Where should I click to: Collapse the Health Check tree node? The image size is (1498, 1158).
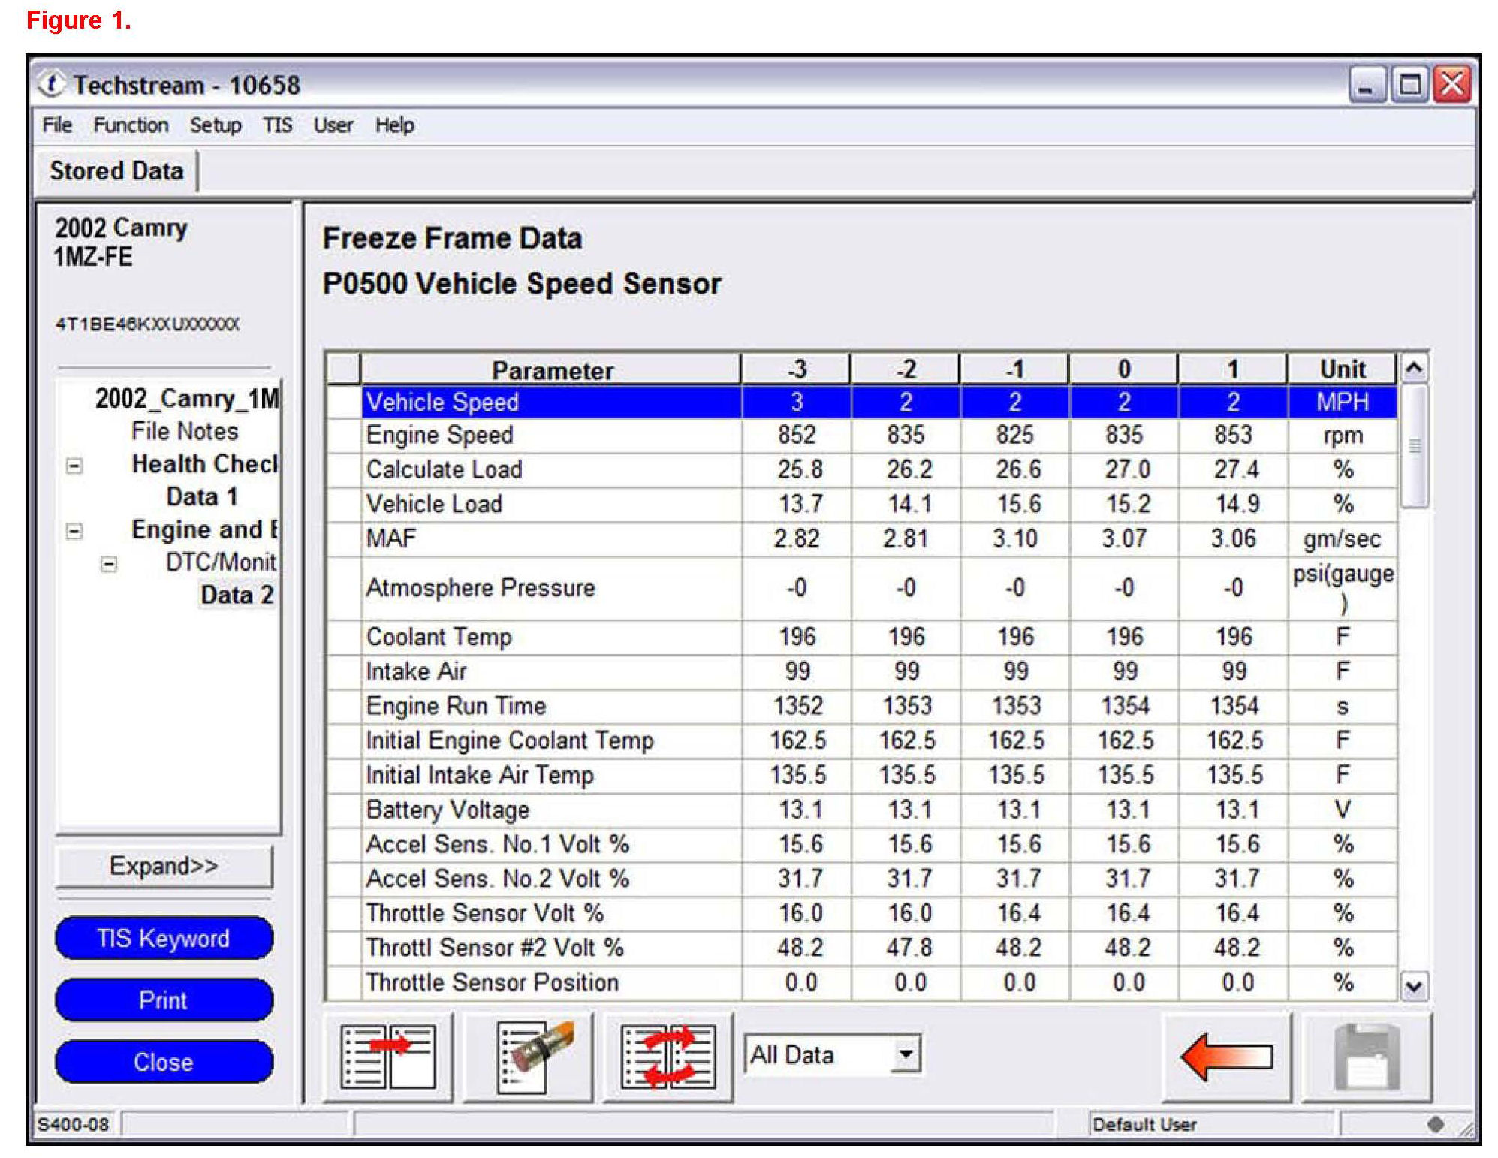(x=74, y=466)
